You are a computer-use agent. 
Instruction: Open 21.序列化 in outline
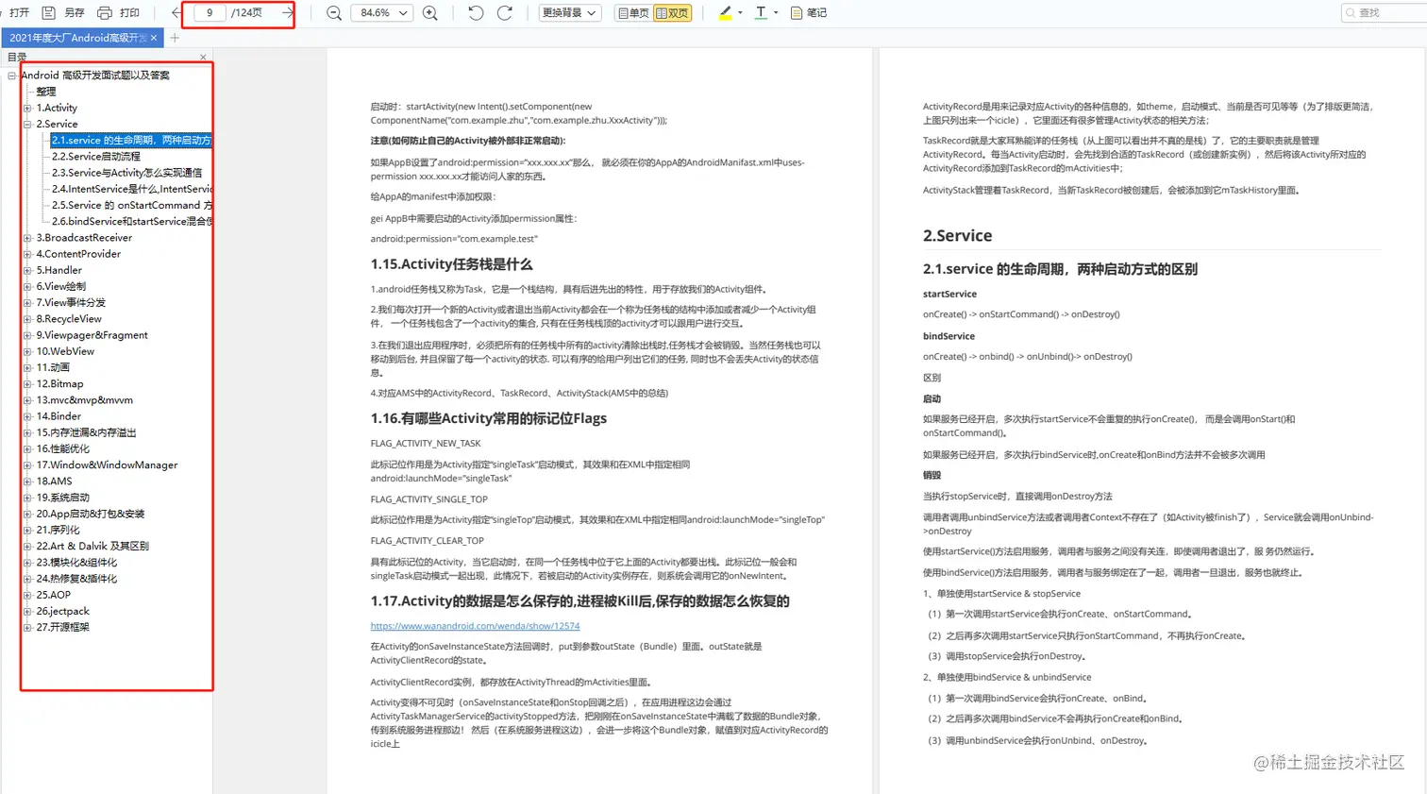click(x=58, y=530)
